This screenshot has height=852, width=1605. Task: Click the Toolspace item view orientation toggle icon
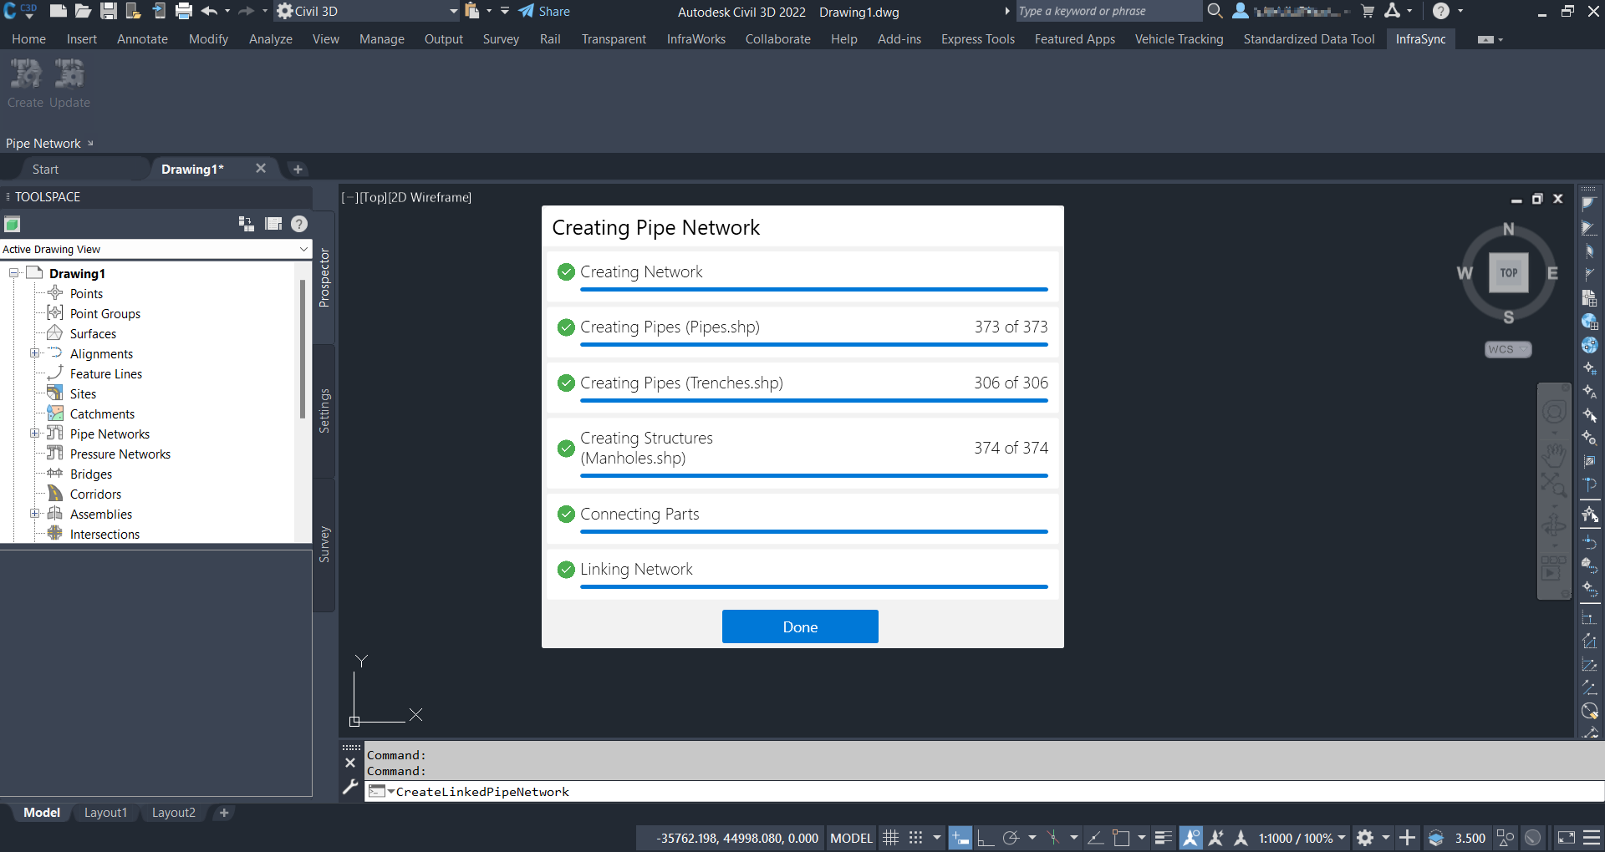pos(246,224)
